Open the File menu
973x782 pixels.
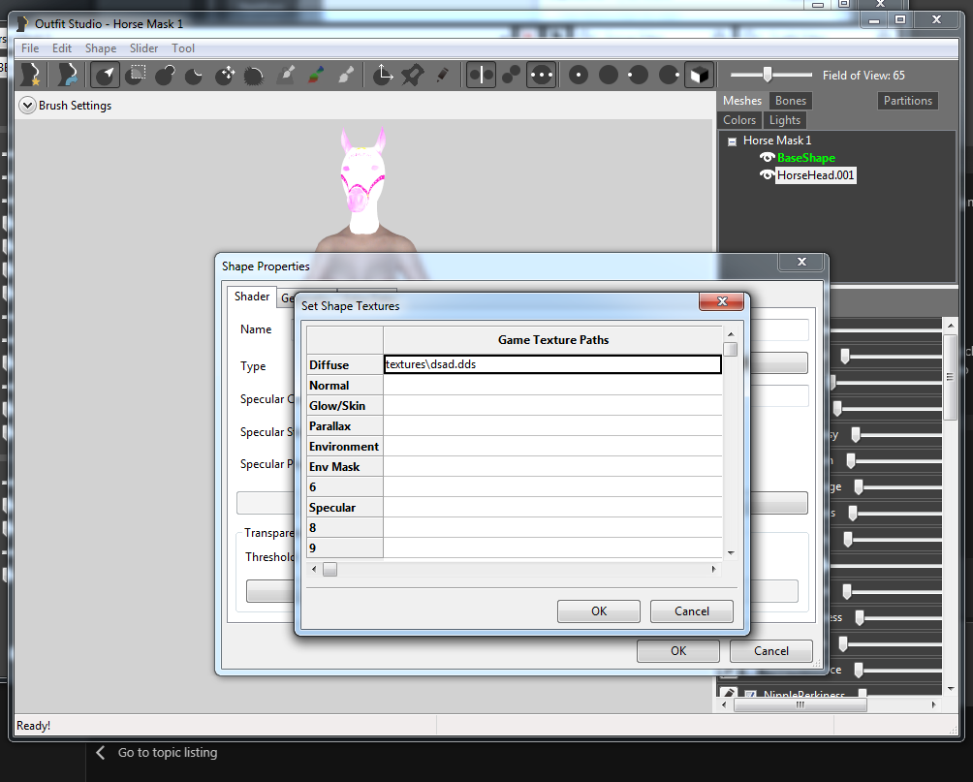(30, 48)
